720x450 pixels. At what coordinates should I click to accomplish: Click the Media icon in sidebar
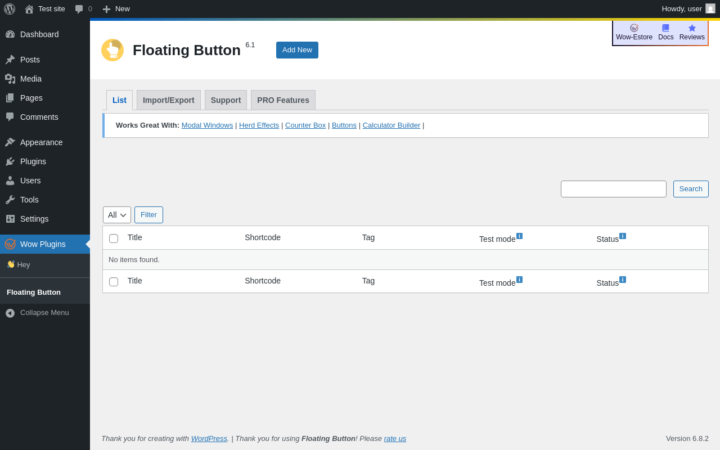click(x=10, y=79)
